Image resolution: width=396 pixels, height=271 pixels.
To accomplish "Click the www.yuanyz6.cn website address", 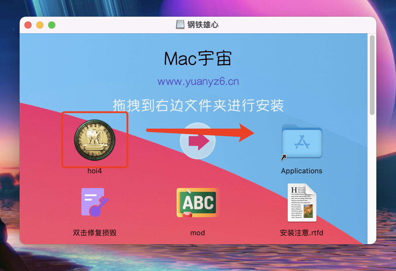I will tap(198, 82).
